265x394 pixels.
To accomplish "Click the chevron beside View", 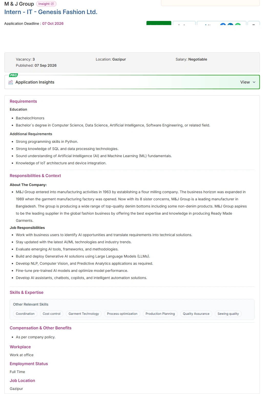I will point(254,82).
